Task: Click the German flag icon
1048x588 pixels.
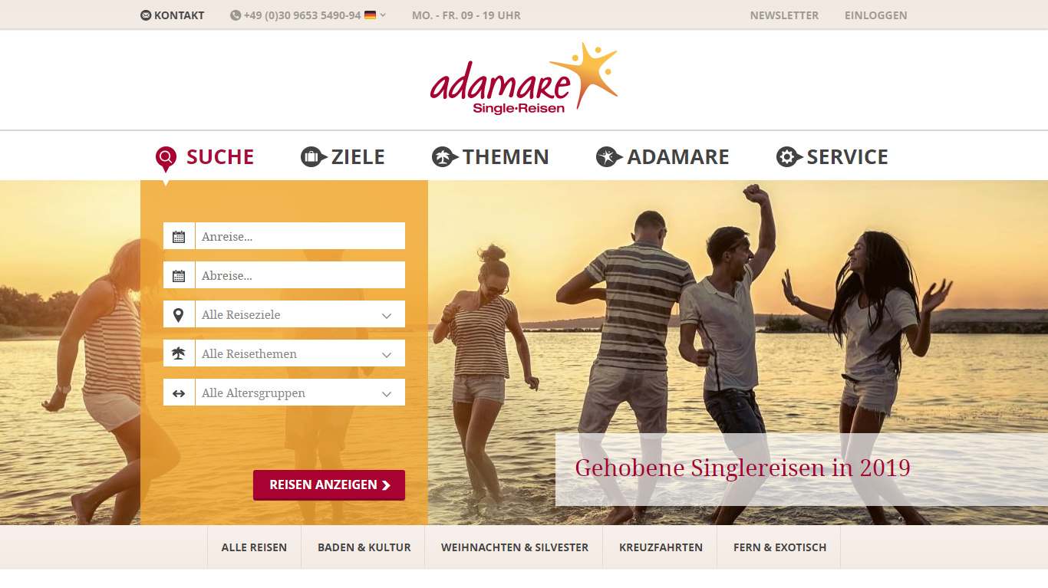Action: tap(370, 15)
